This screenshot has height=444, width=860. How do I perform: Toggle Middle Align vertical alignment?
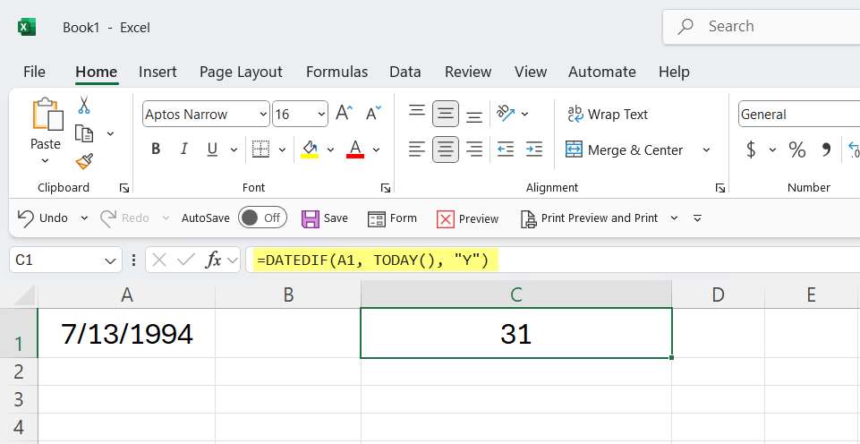(446, 114)
